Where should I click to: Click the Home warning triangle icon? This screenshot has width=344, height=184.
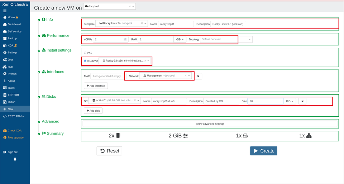click(17, 17)
